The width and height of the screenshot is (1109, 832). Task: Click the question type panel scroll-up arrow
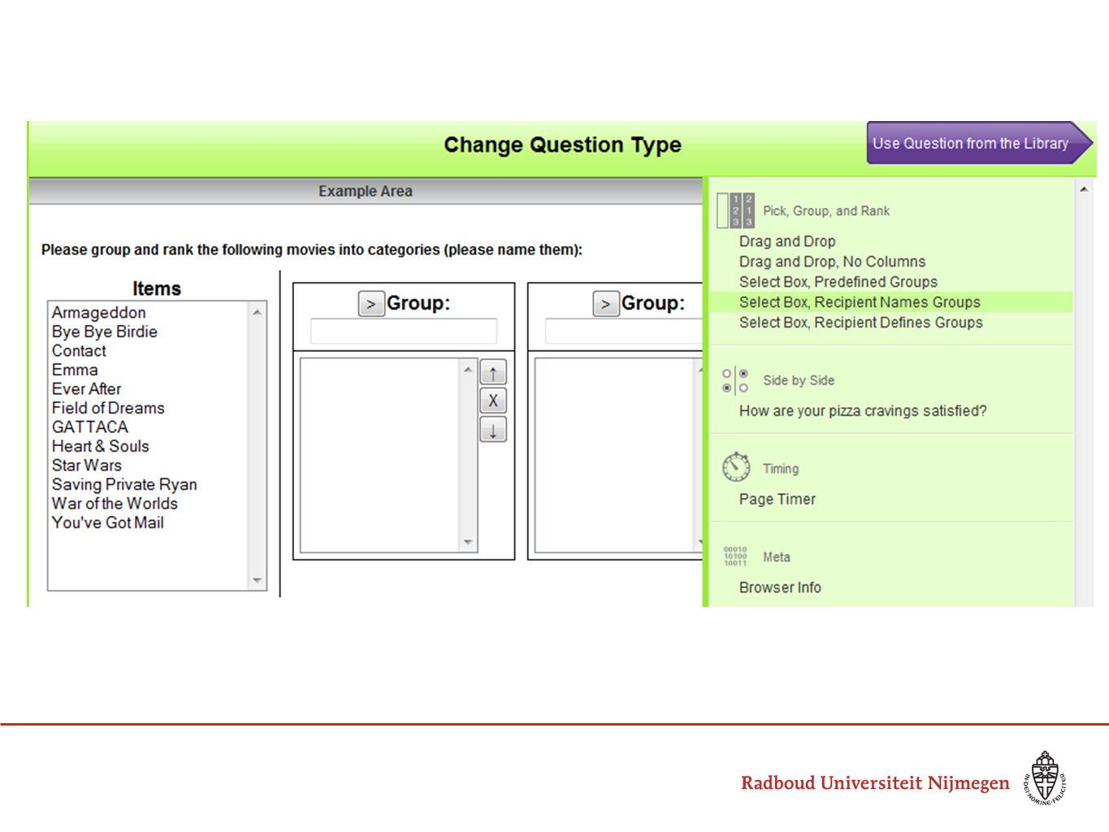coord(1084,189)
